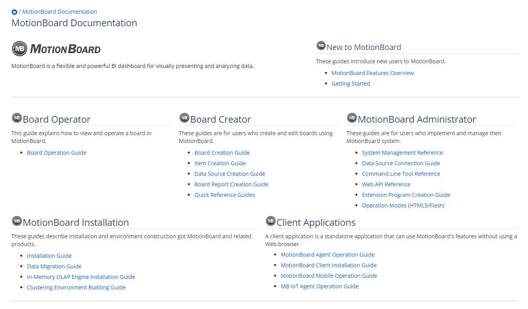Click MB icon beside Board Operator heading
528x309 pixels.
(17, 118)
